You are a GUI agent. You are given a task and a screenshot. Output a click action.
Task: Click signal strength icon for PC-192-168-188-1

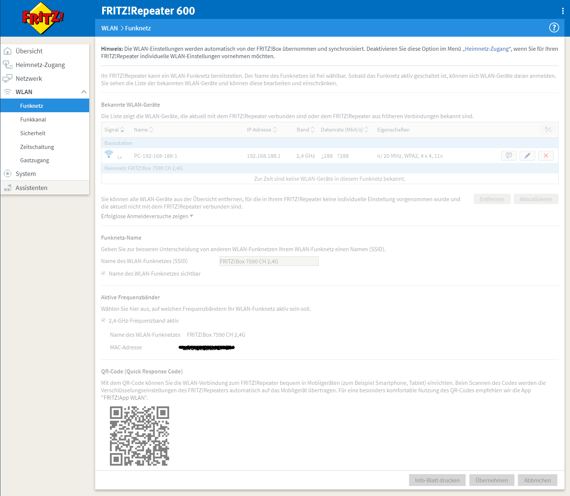click(x=109, y=154)
